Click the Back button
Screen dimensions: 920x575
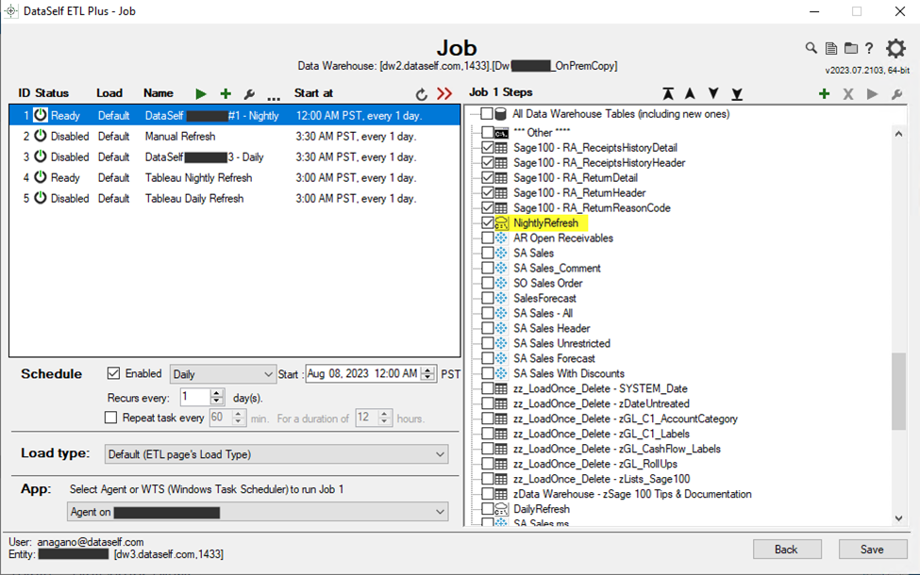(x=787, y=550)
